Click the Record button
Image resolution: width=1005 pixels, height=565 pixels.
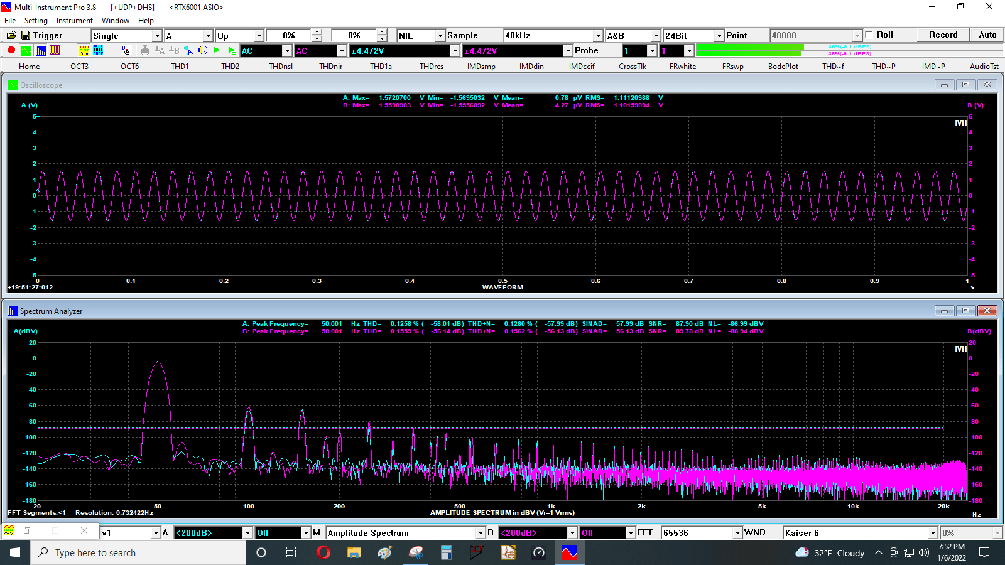tap(943, 35)
